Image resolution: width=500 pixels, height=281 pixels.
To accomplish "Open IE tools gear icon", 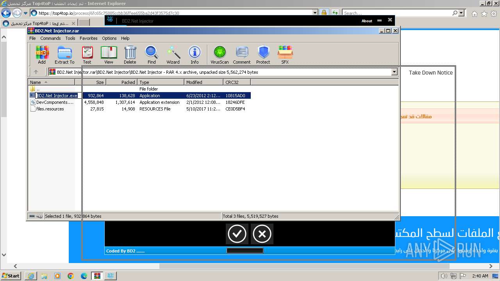I will pyautogui.click(x=493, y=13).
